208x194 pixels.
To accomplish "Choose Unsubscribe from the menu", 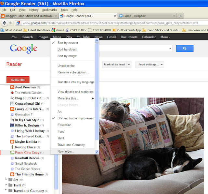I will click(x=66, y=66).
